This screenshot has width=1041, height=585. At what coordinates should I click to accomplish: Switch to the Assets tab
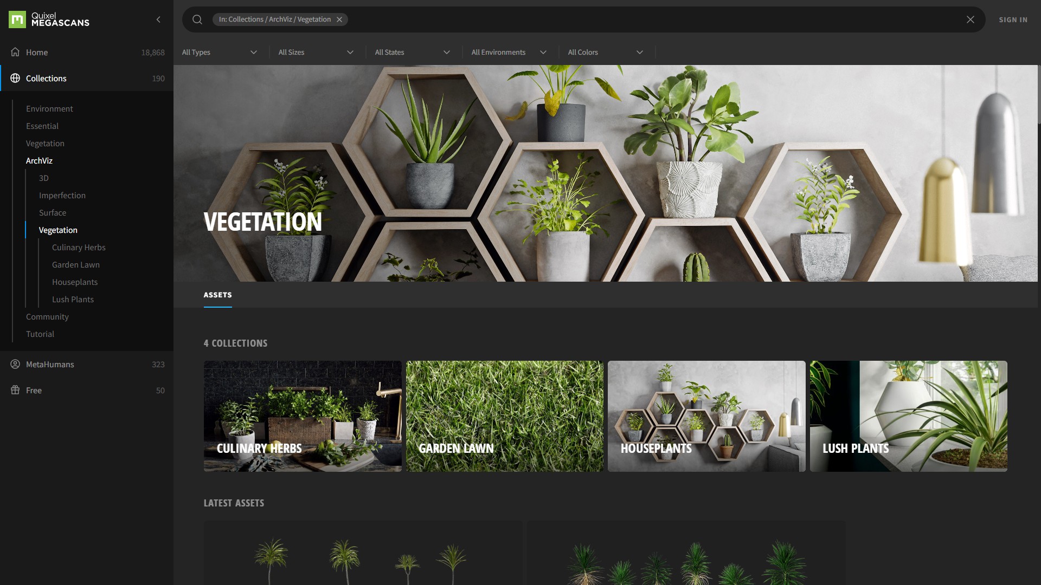[217, 295]
